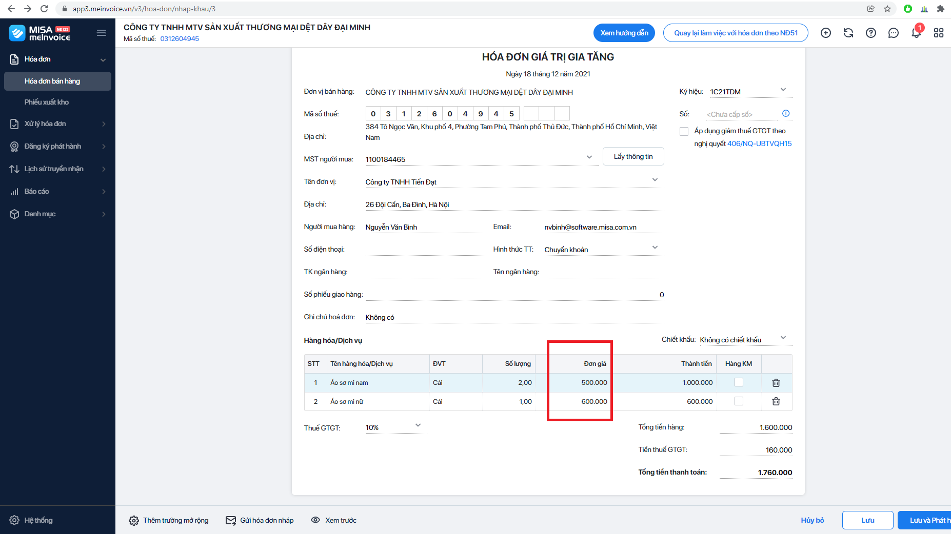This screenshot has width=951, height=534.
Task: Click the browser back arrow
Action: 11,9
